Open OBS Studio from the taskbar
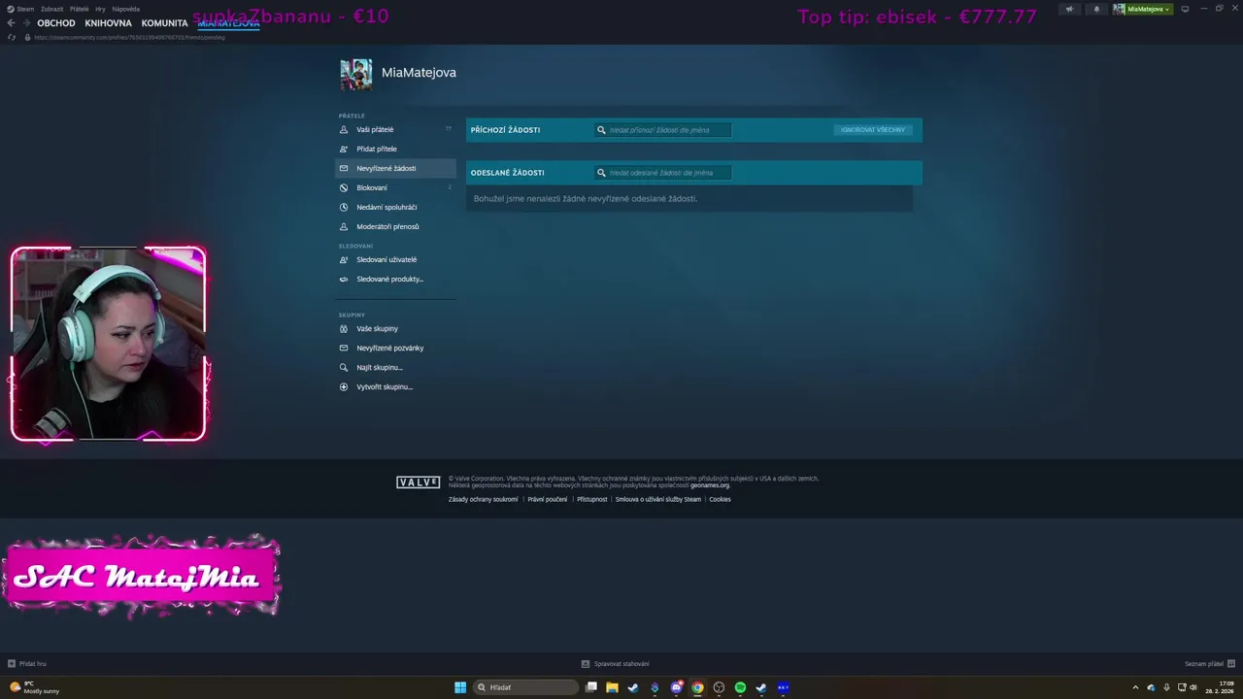The image size is (1243, 699). (719, 687)
